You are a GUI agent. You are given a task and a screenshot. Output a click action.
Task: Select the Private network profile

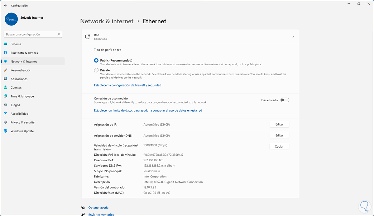click(x=96, y=70)
